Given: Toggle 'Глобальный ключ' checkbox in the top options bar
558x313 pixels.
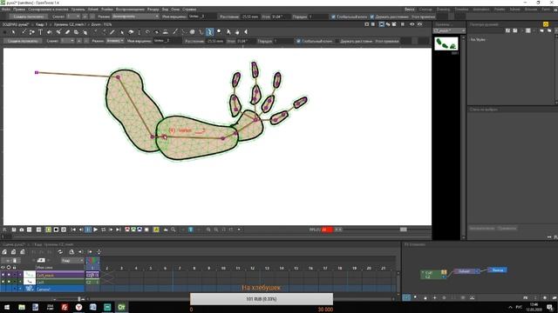Looking at the screenshot, I should point(333,17).
